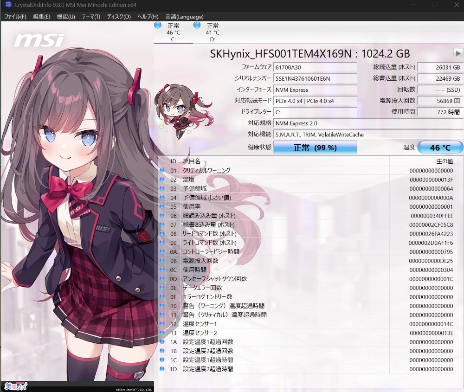Click the blue status orb for drive D:
The height and width of the screenshot is (392, 464).
[197, 25]
